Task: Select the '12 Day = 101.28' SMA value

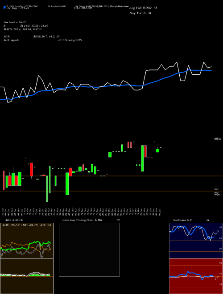Action: point(18,8)
